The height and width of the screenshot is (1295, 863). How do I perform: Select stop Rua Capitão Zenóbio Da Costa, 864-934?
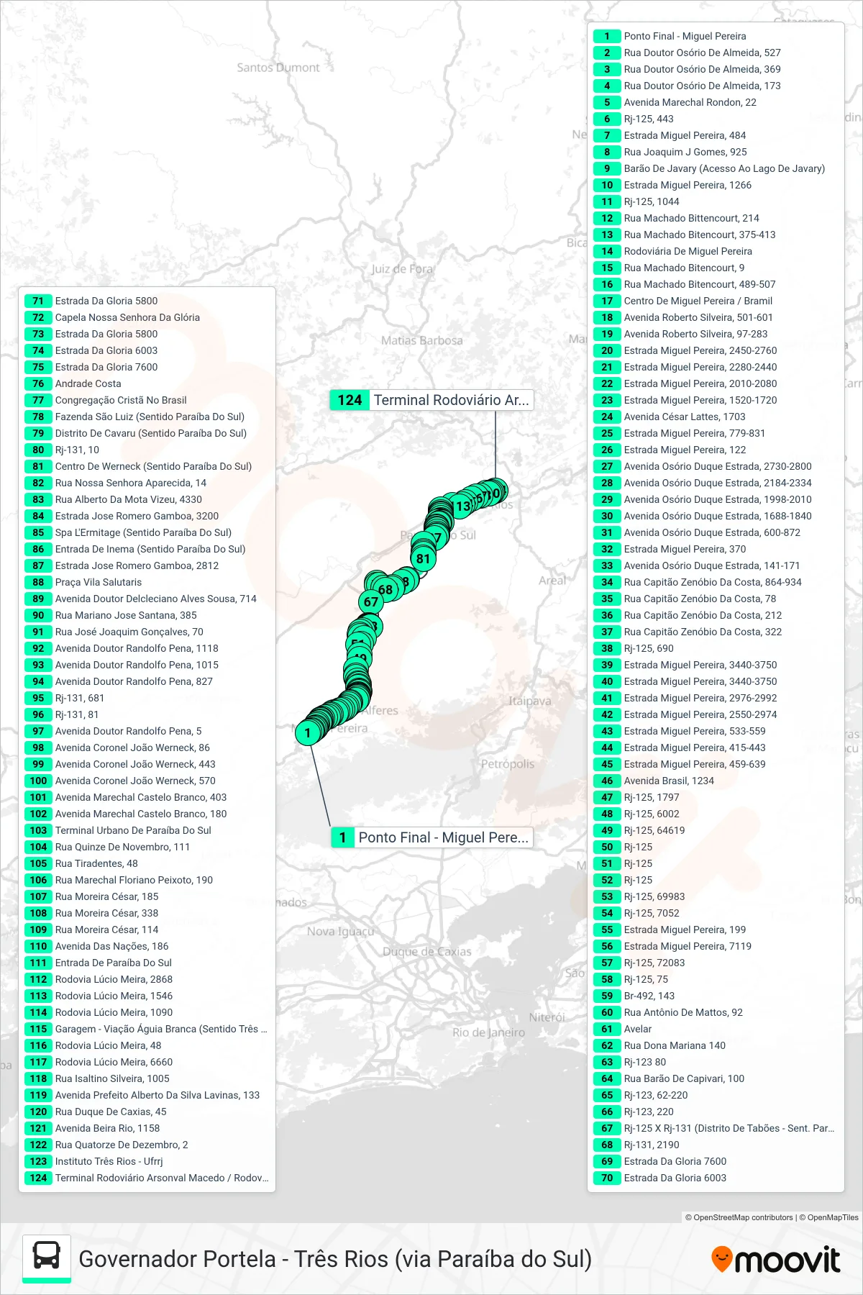coord(698,582)
